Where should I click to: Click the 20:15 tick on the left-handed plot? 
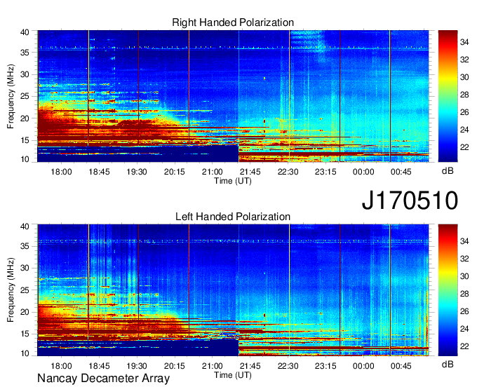click(174, 366)
